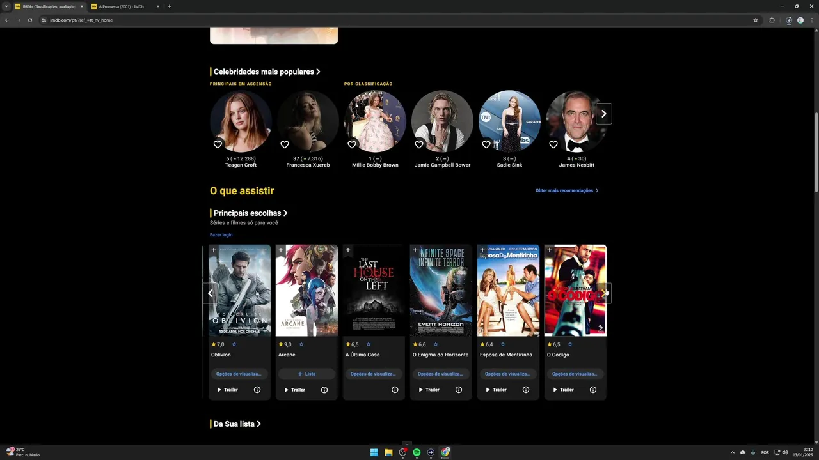View viewing options for Oblivion
Viewport: 819px width, 460px height.
239,374
